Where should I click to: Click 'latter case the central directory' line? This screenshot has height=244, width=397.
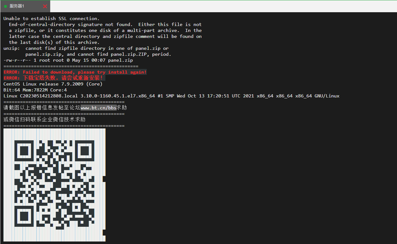click(105, 36)
